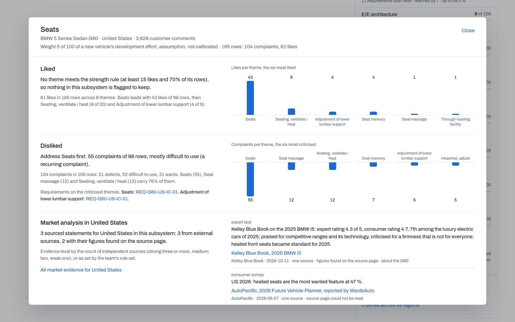Click the '9 of 100' value behind the dialog
The width and height of the screenshot is (515, 322).
482,14
